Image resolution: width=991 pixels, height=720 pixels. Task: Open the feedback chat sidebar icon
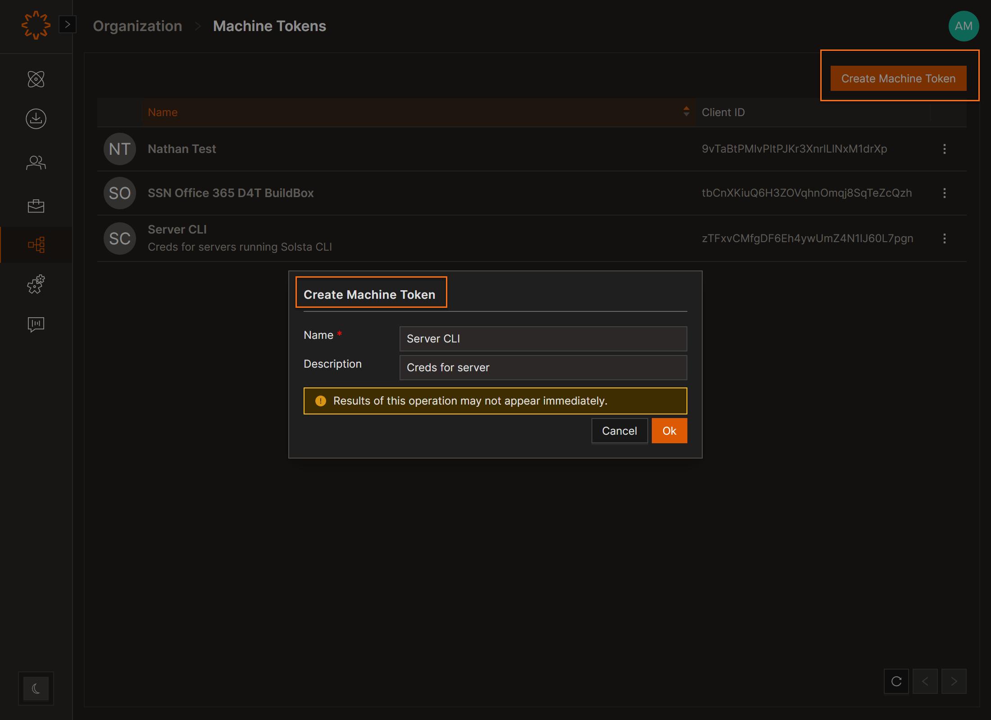point(36,324)
